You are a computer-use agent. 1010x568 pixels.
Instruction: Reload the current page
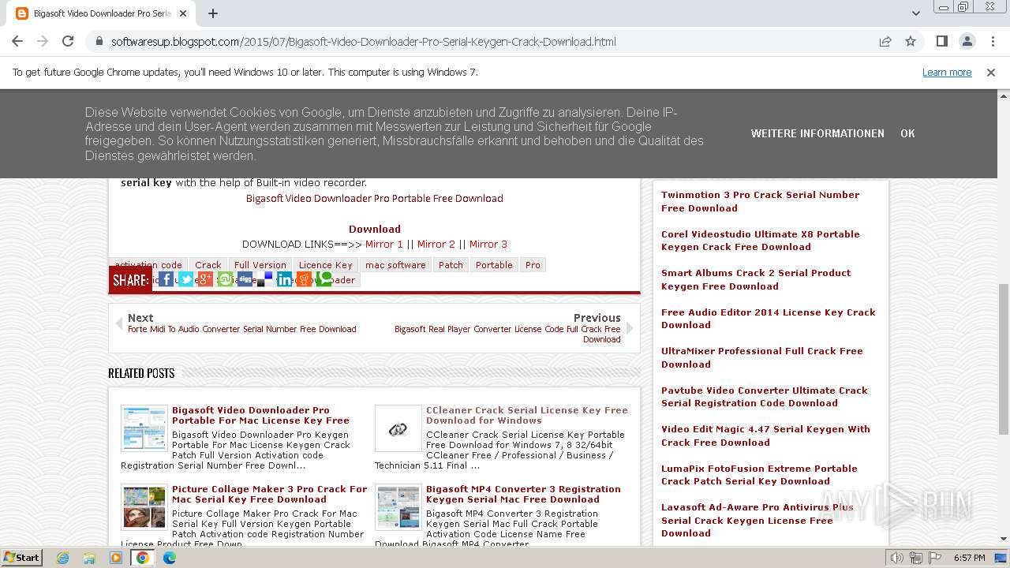point(68,41)
